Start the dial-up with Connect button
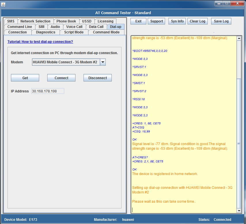The height and width of the screenshot is (224, 246). (x=61, y=78)
